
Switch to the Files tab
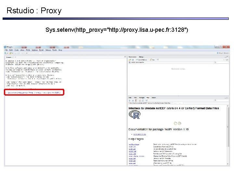tap(130, 98)
